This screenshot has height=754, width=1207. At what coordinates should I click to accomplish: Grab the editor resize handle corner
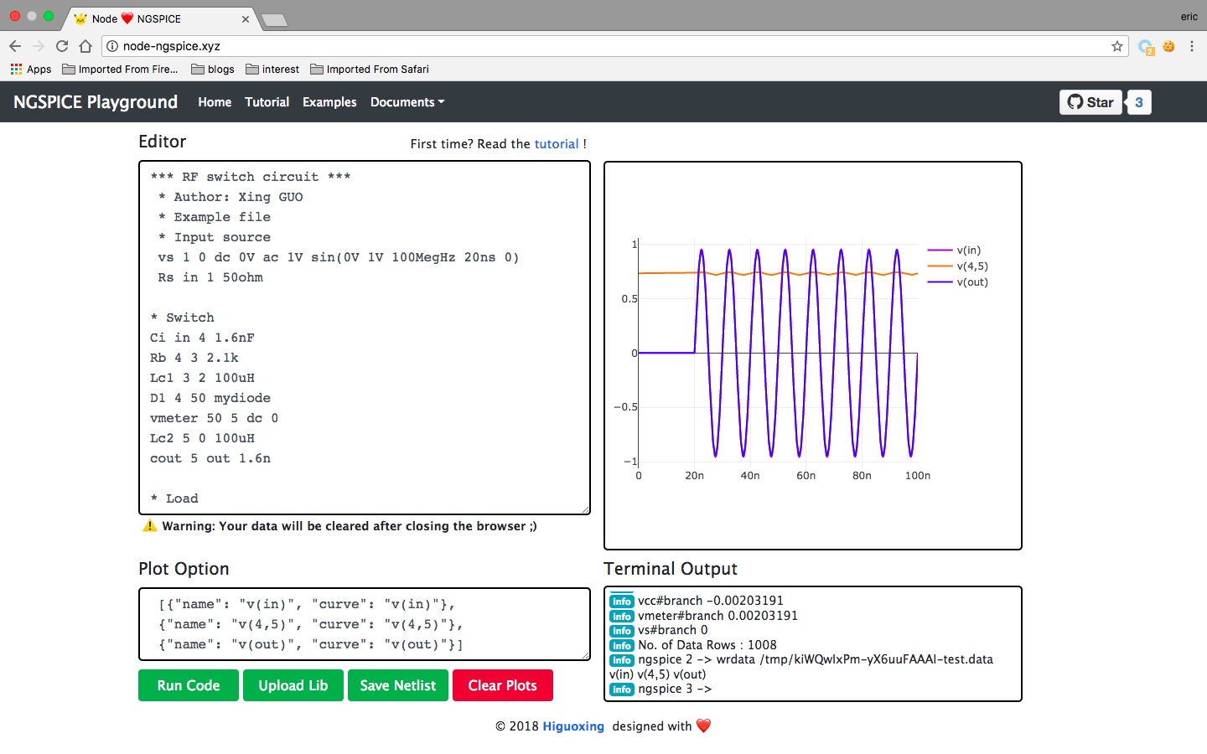585,509
